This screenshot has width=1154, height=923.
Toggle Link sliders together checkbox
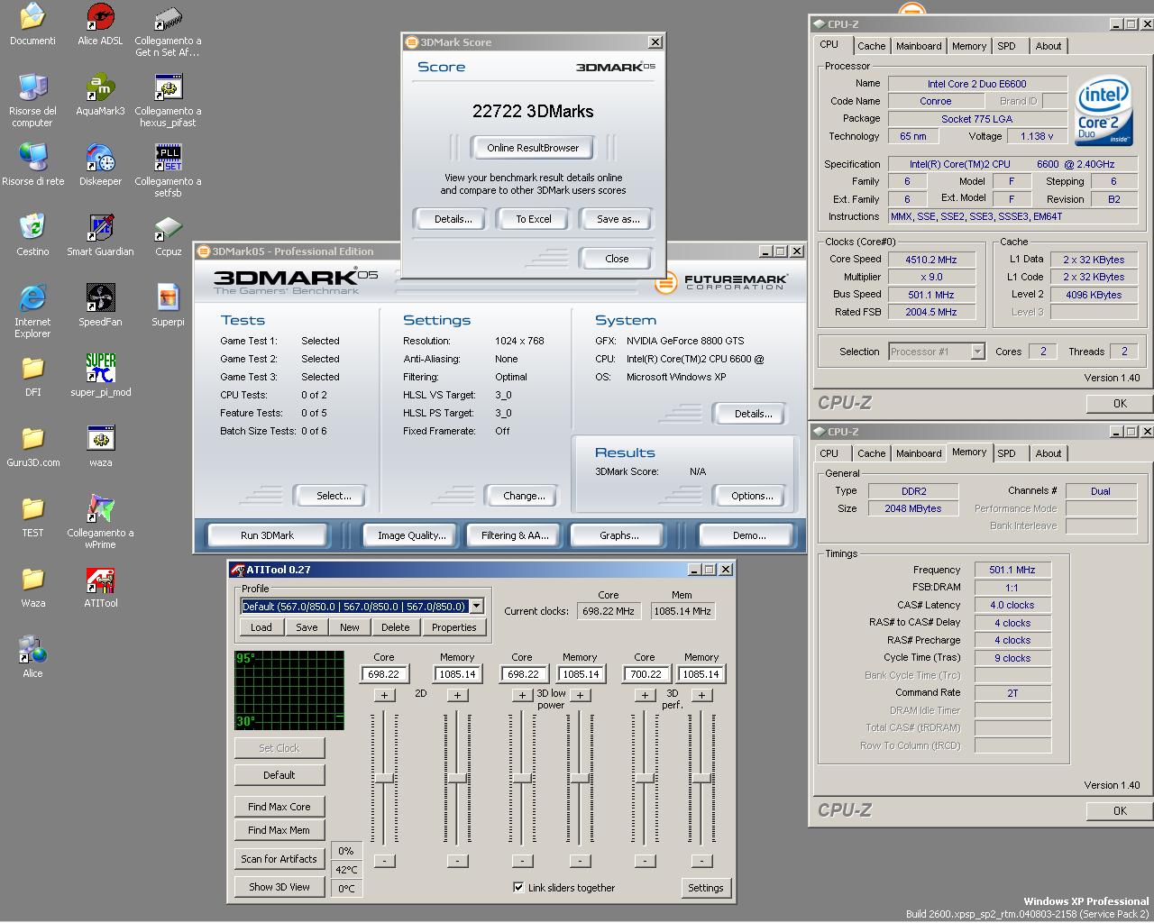(518, 887)
